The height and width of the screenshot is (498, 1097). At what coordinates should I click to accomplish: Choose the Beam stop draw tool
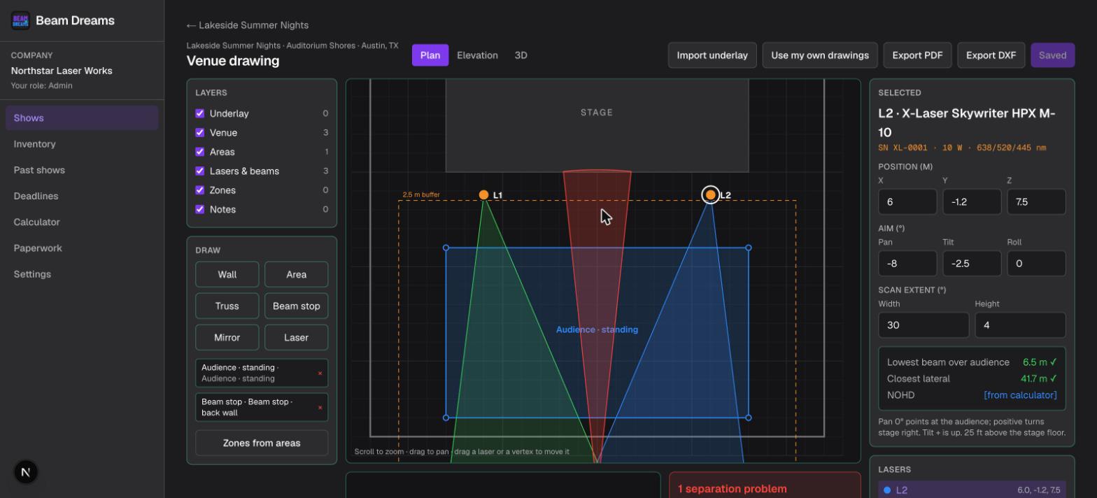297,306
